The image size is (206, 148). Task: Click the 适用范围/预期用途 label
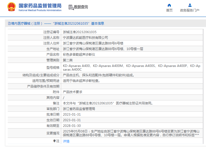click(46, 81)
